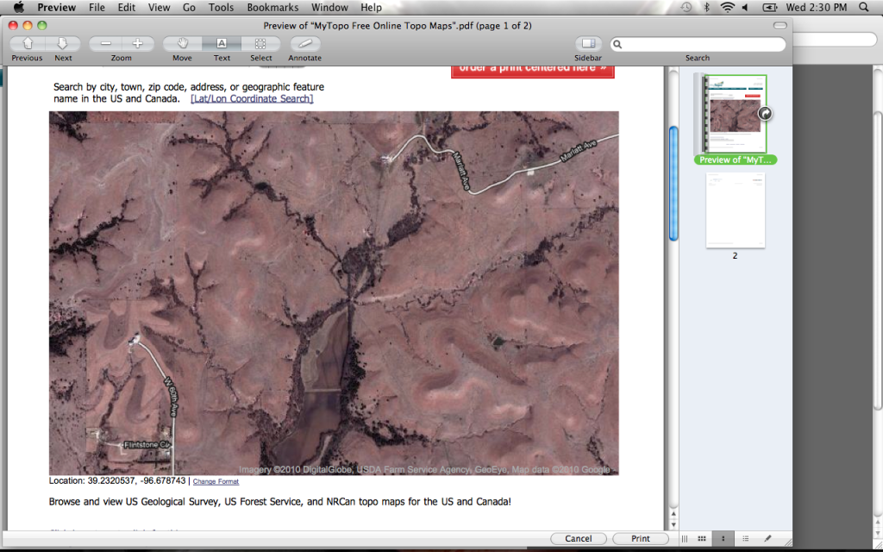Select the page 2 thumbnail in sidebar
The image size is (883, 552).
coord(735,210)
